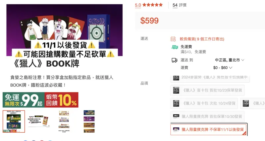The width and height of the screenshot is (265, 141).
Task: Choose variant 獵人限量撲克牌 首批保單10/30發貨
Action: 207,116
